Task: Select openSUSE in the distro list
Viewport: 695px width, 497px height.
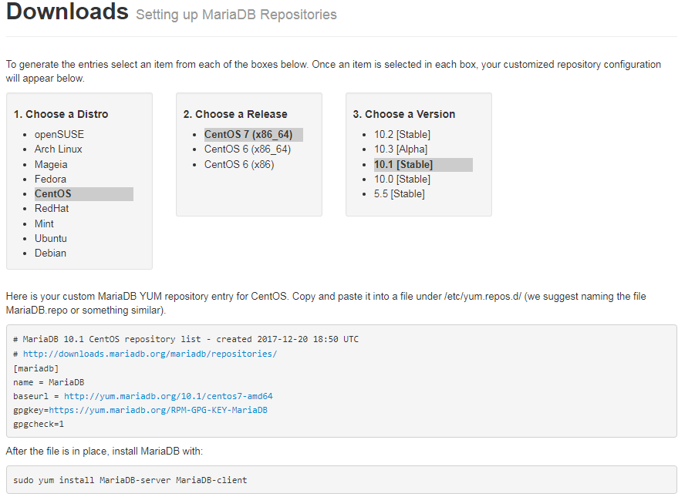Action: 59,134
